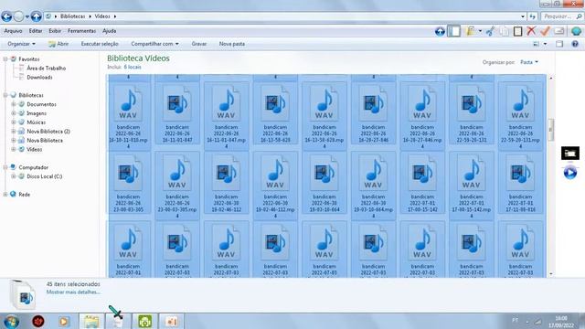This screenshot has width=585, height=329.
Task: Open the Ferramentas menu
Action: [81, 31]
